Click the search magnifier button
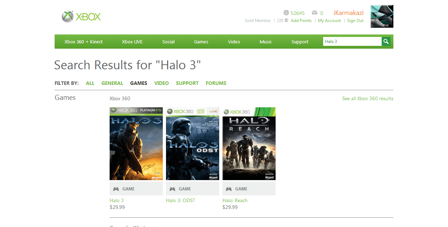The width and height of the screenshot is (448, 227). tap(386, 42)
